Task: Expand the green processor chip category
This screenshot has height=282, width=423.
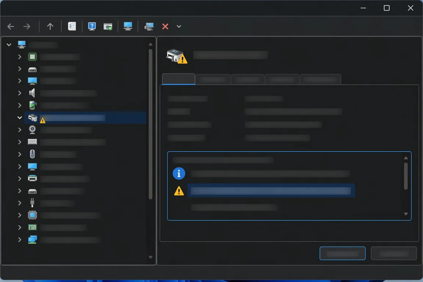Action: point(19,57)
